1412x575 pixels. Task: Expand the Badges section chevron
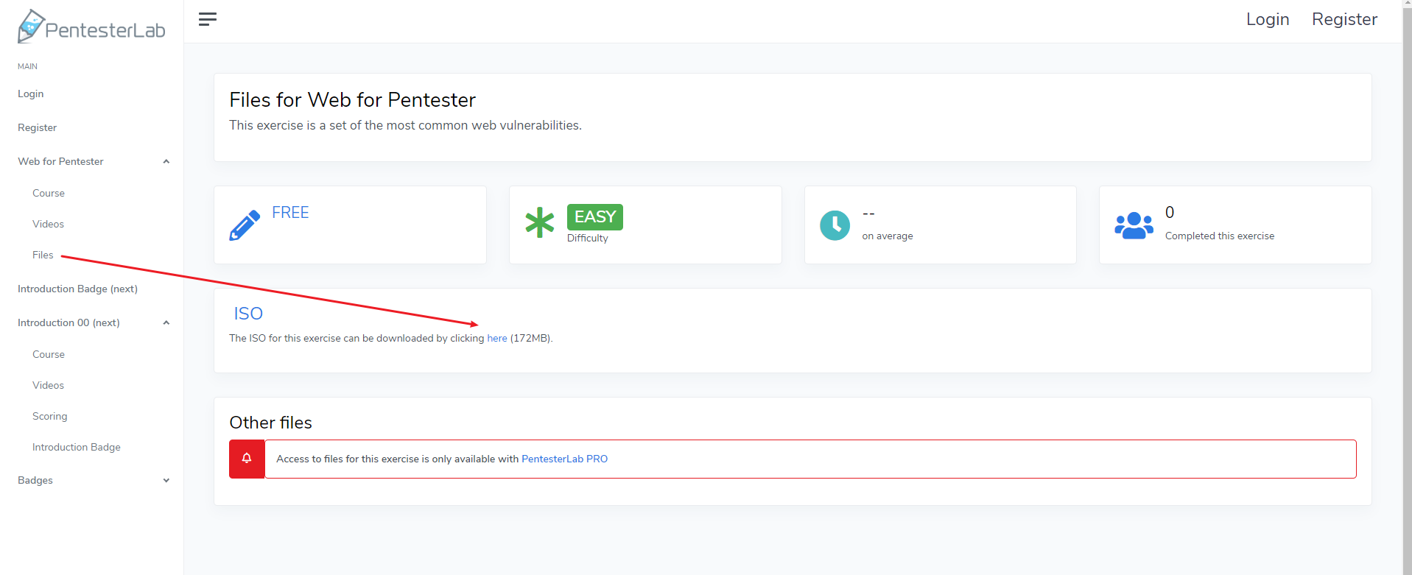point(166,480)
